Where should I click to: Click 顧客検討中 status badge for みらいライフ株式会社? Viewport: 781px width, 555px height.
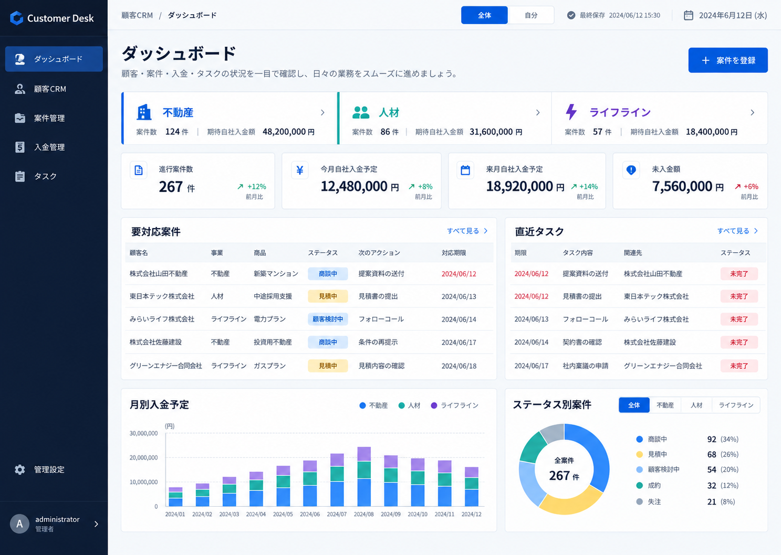point(328,319)
